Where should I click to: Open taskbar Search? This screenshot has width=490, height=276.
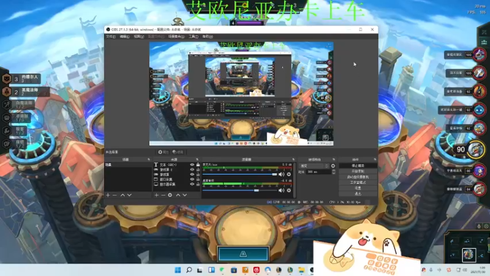(189, 270)
